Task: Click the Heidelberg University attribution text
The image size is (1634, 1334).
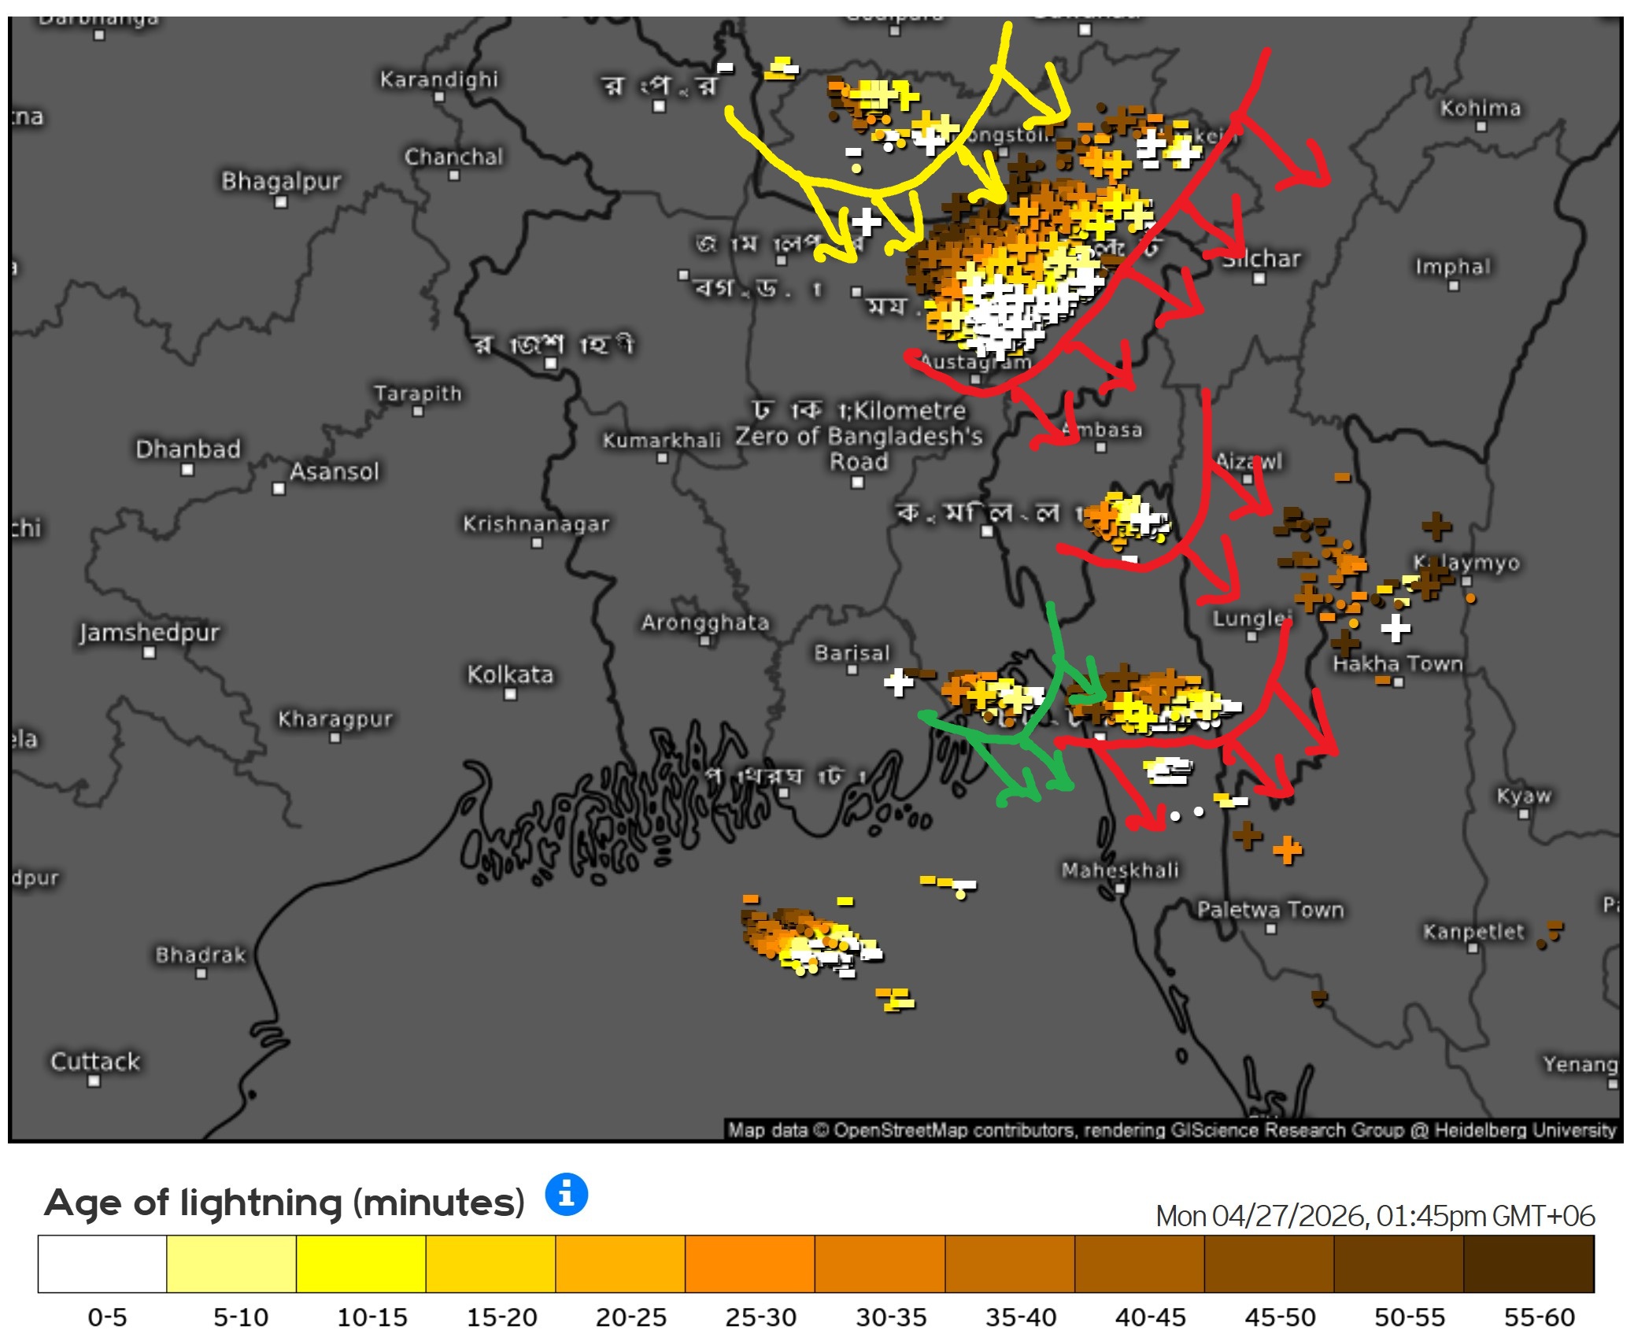Action: (x=1524, y=1130)
